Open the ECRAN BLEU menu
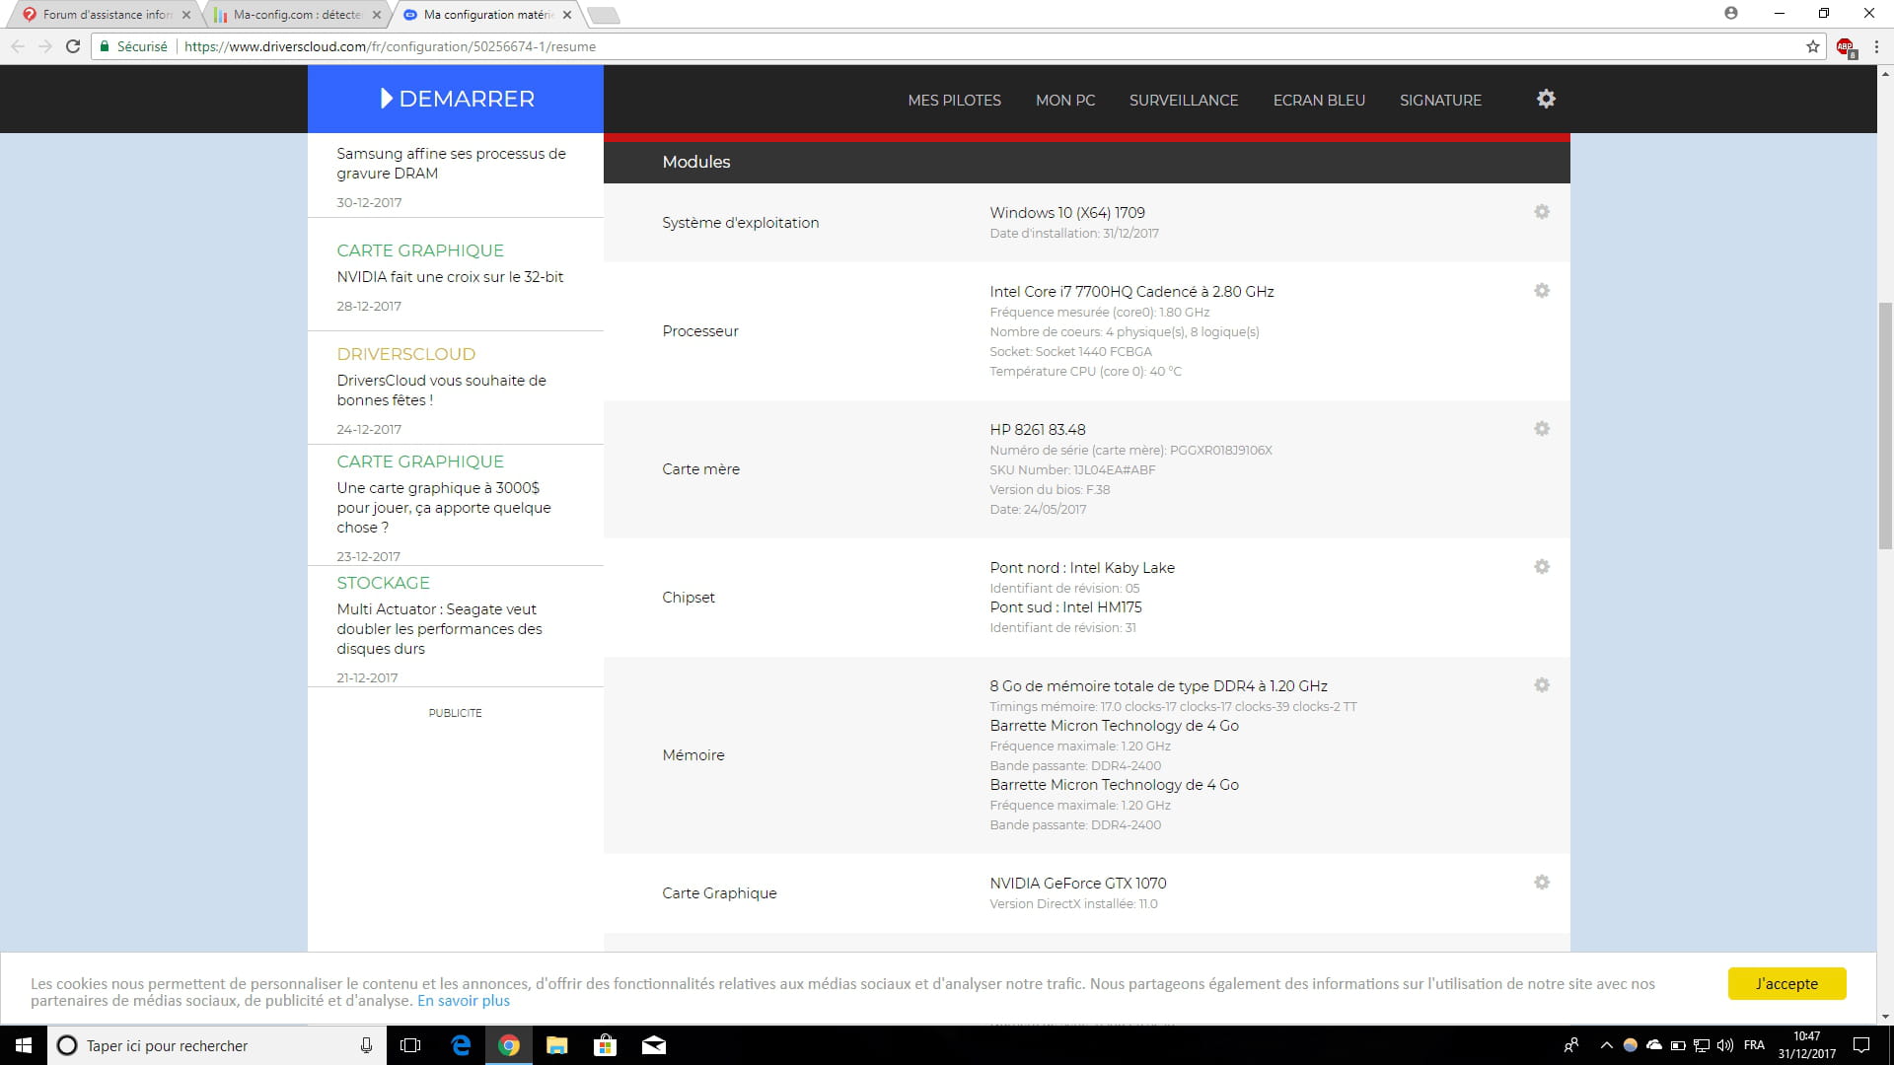 point(1319,101)
